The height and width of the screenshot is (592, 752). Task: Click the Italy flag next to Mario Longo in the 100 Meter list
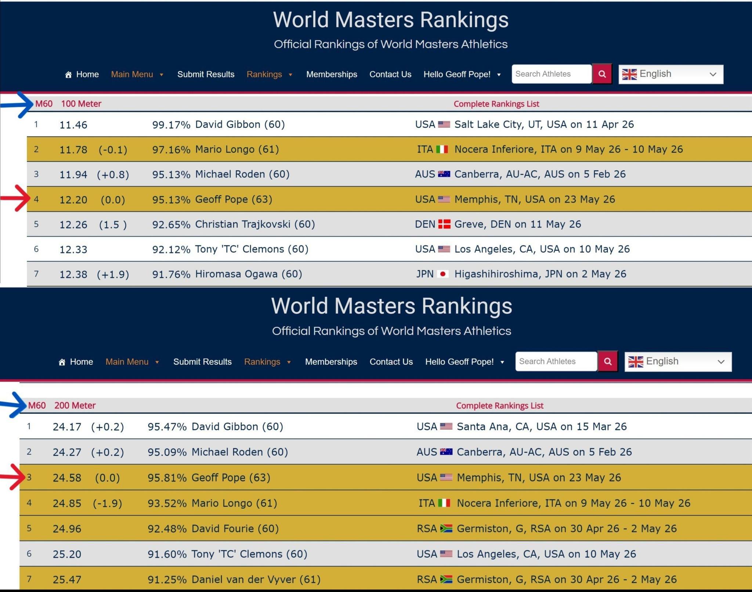[x=442, y=149]
